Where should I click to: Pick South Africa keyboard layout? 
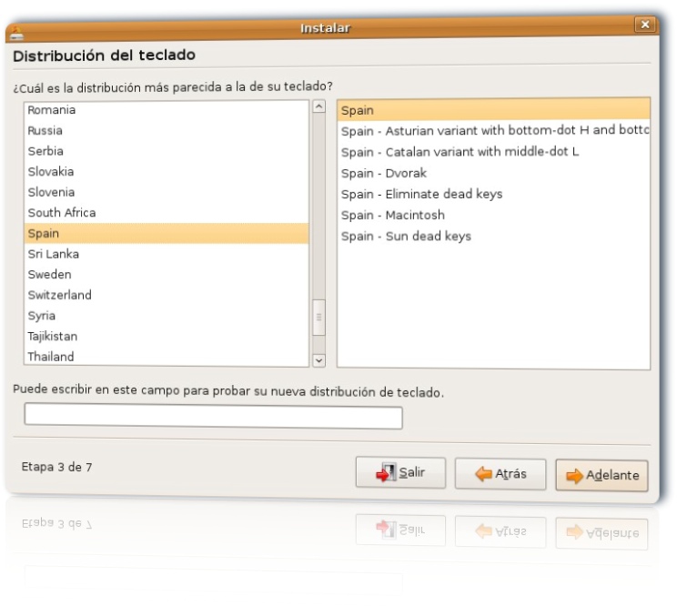click(x=62, y=213)
